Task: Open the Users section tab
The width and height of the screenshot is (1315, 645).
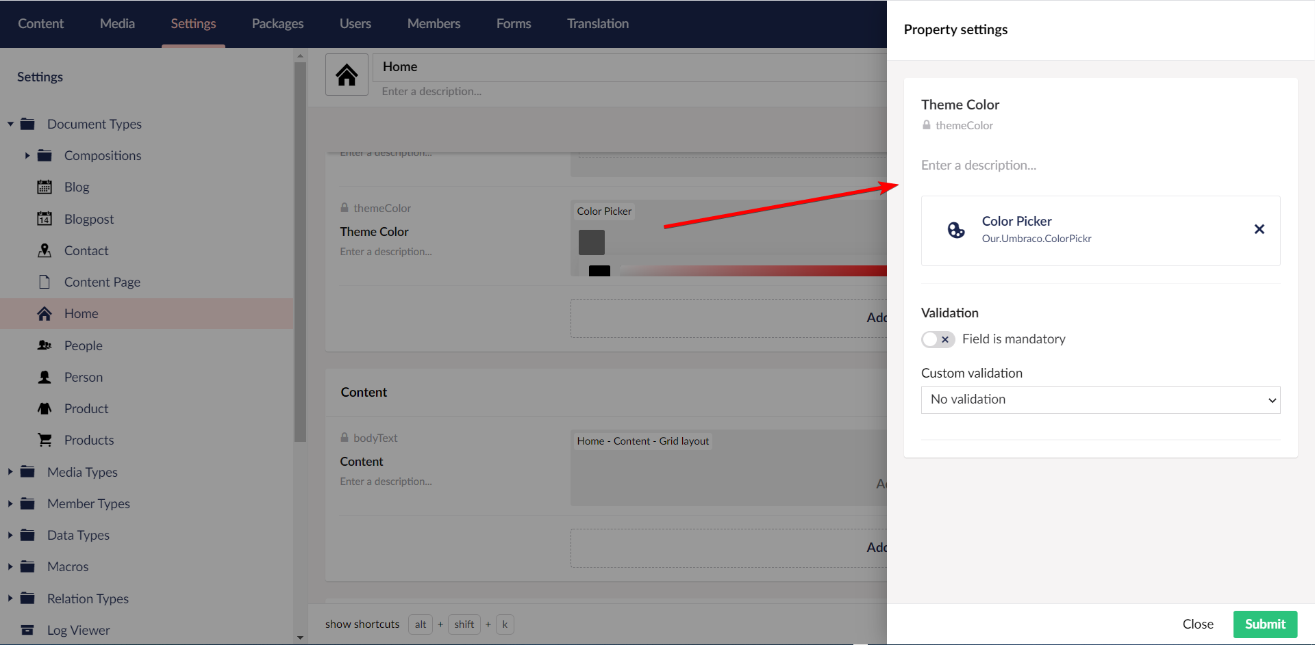Action: (355, 24)
